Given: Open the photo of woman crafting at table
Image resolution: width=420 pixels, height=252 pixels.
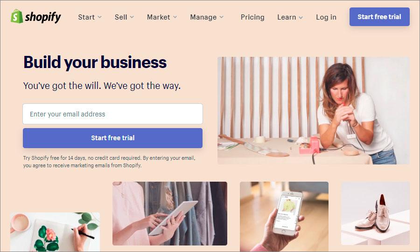Looking at the screenshot, I should pos(313,110).
